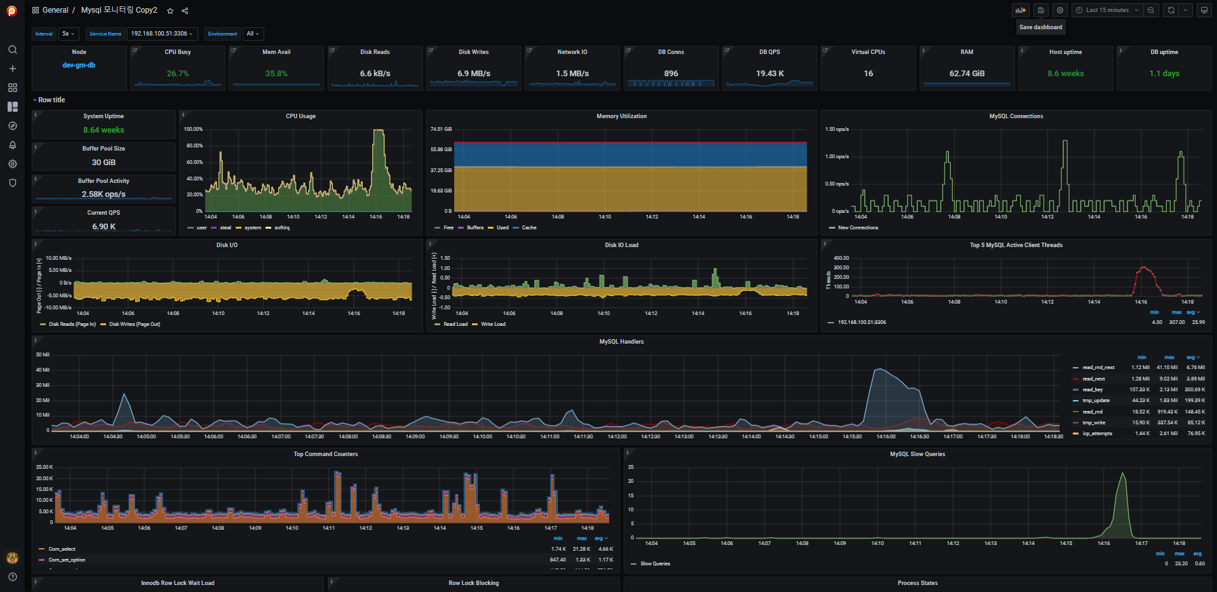Share the dashboard using the share icon
Screen dimensions: 1217x592
[x=185, y=10]
